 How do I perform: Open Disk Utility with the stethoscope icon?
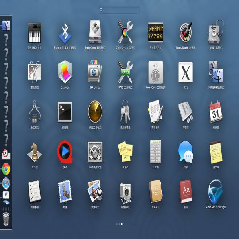click(216, 32)
